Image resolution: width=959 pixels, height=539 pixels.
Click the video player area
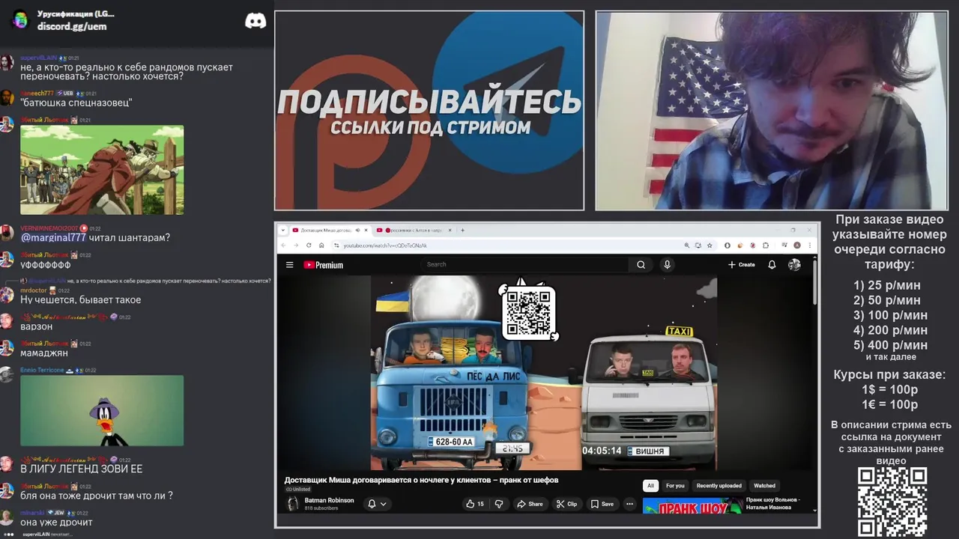coord(544,372)
